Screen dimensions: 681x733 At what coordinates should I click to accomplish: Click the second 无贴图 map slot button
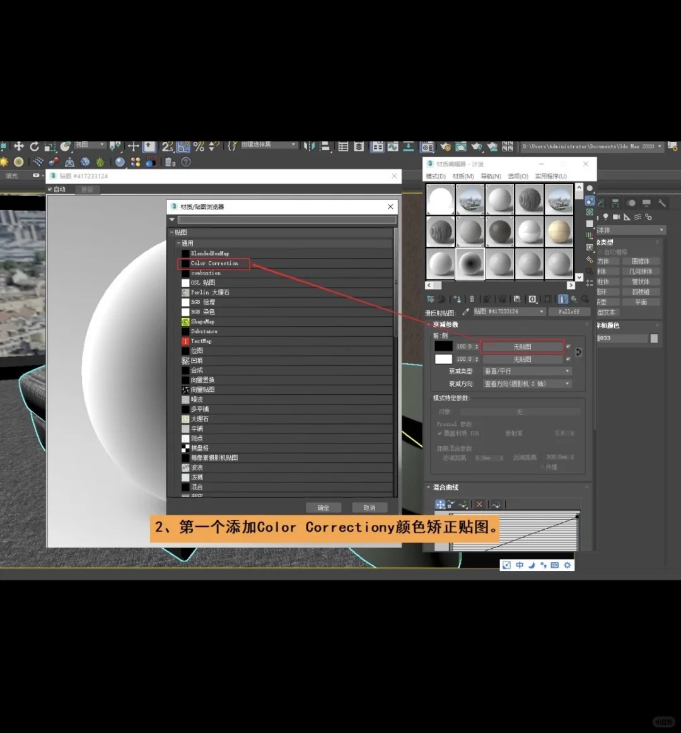coord(522,360)
